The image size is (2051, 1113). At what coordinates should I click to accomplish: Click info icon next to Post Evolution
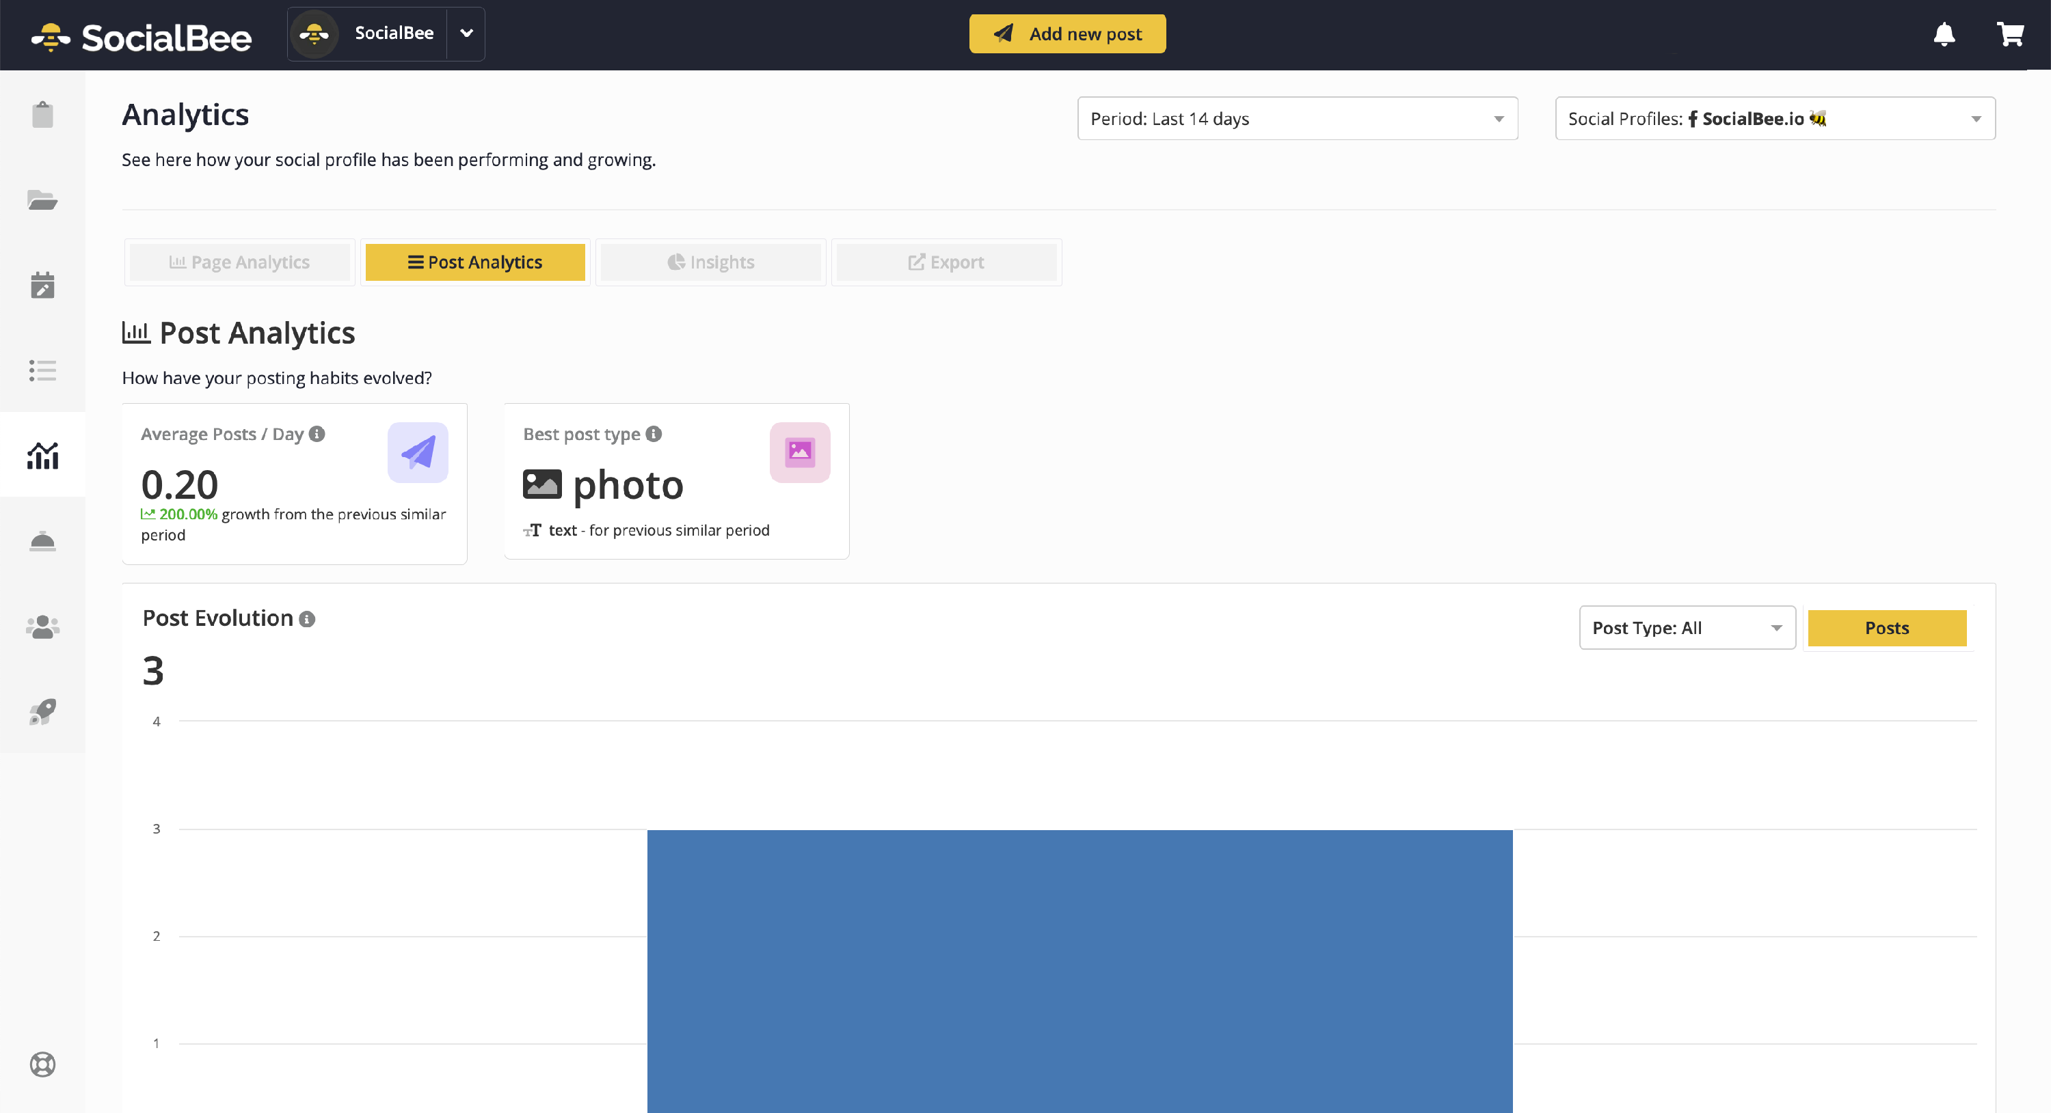(x=306, y=619)
